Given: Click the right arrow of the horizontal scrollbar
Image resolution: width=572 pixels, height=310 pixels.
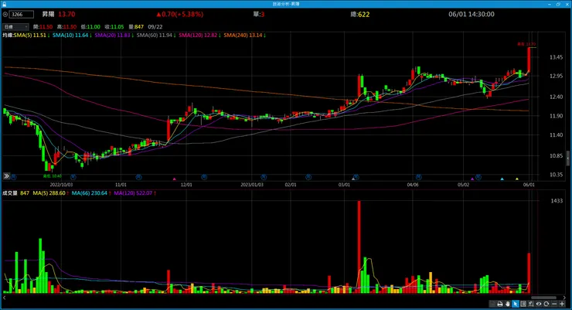Looking at the screenshot, I should coord(564,298).
